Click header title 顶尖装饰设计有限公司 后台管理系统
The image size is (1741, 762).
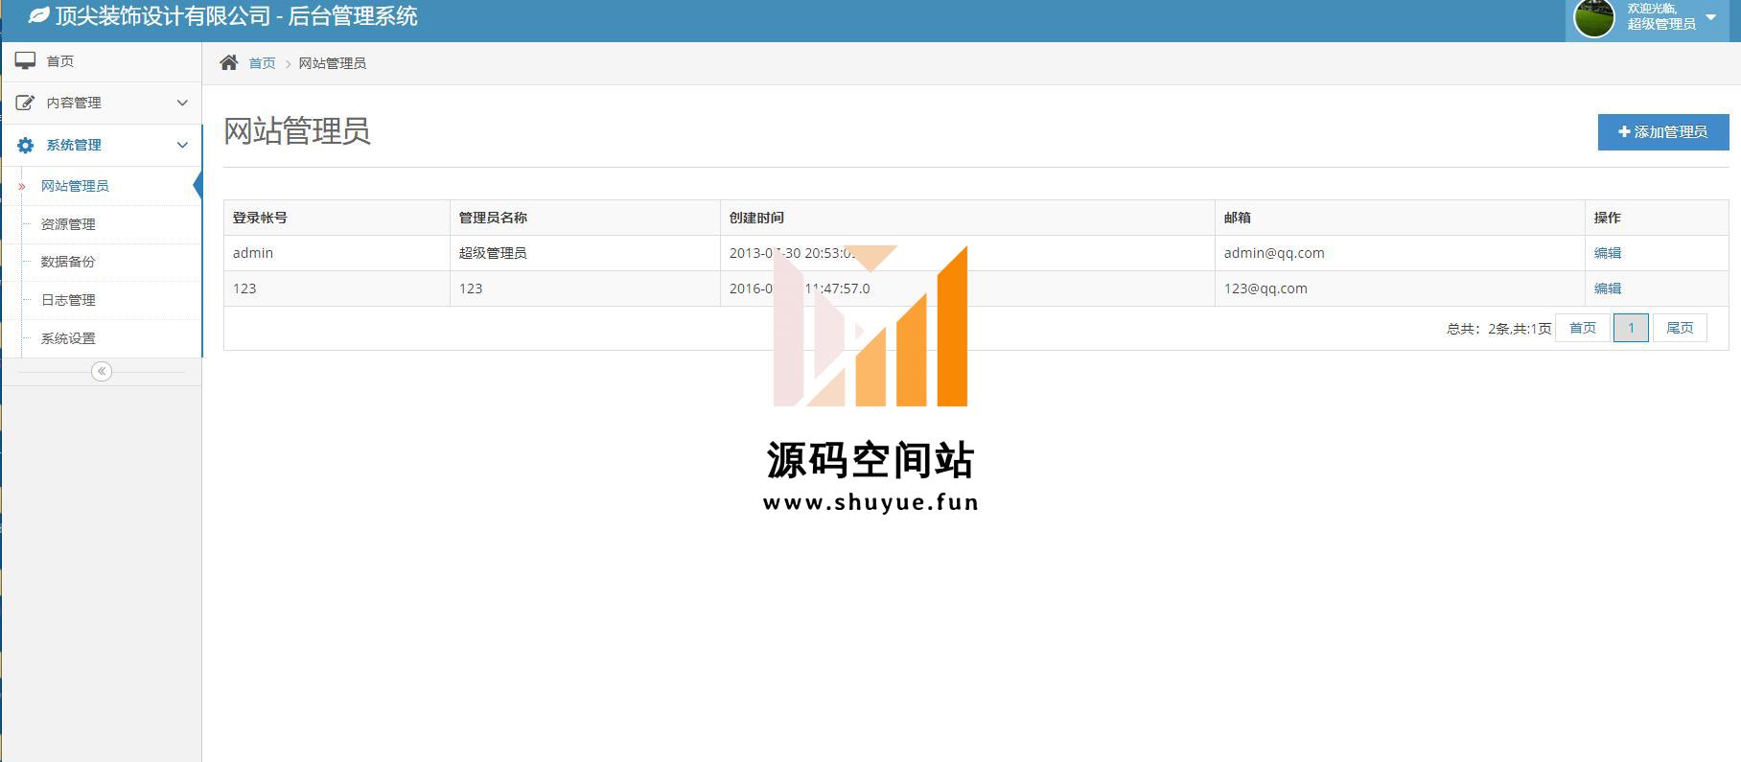pos(236,16)
